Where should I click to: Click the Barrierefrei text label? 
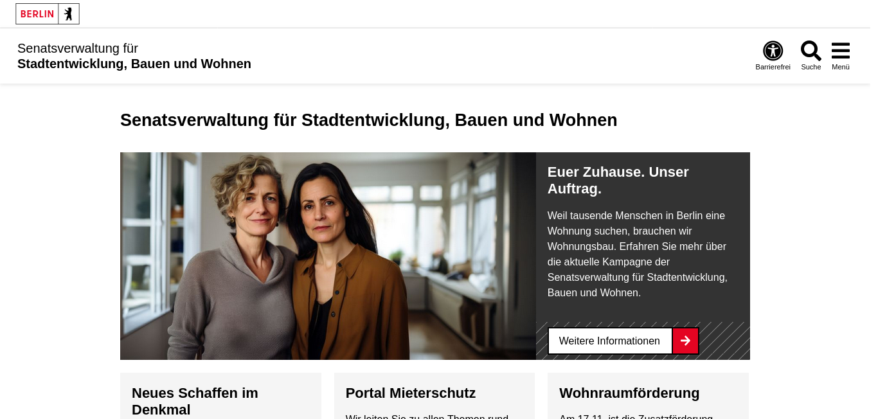tap(773, 67)
